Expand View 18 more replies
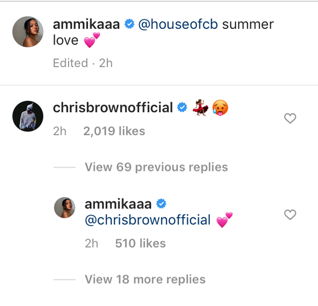 (145, 279)
